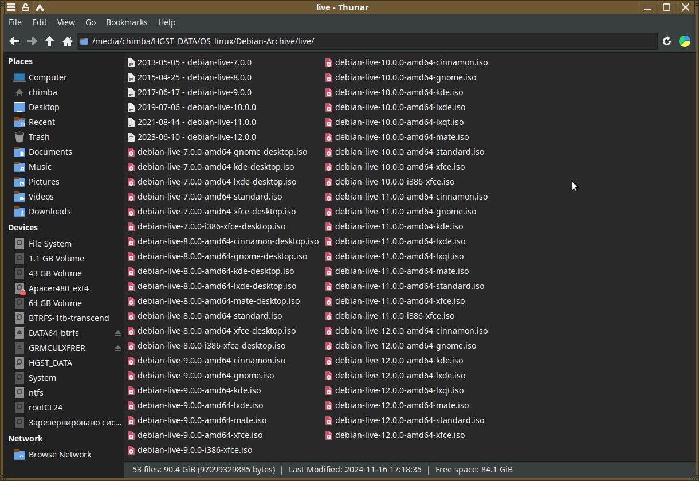Select file 2019-07-06 - debian-live-10.0.0
Screen dimensions: 699x481
coord(191,107)
